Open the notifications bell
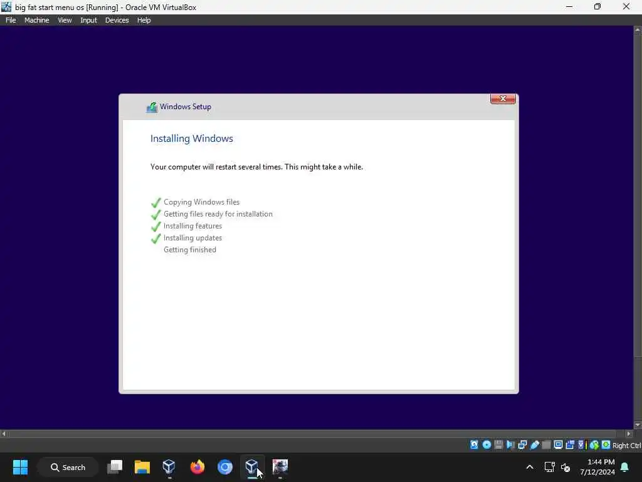642x482 pixels. point(625,467)
